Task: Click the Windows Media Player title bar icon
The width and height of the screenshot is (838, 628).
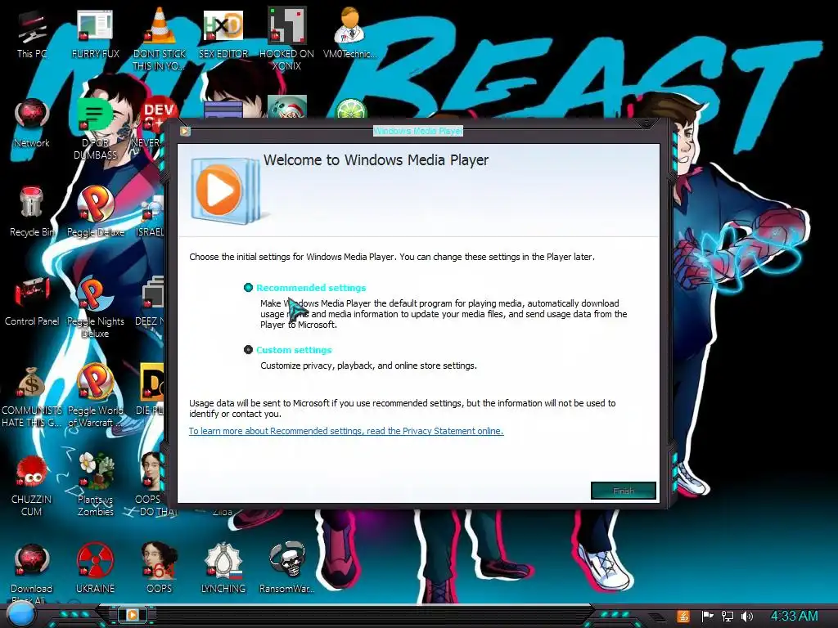Action: click(x=185, y=131)
